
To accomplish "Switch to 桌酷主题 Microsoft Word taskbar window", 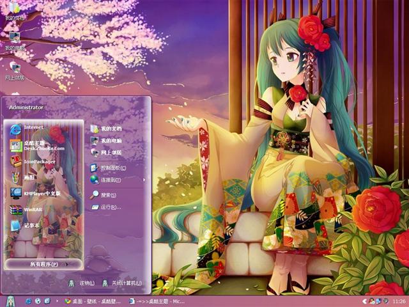I will tap(157, 301).
